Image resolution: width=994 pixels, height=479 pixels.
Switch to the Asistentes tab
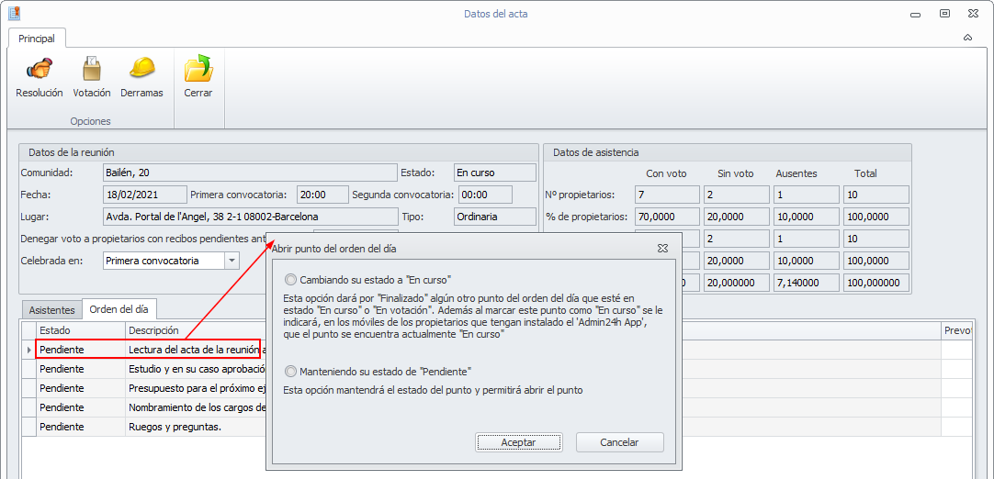tap(52, 310)
